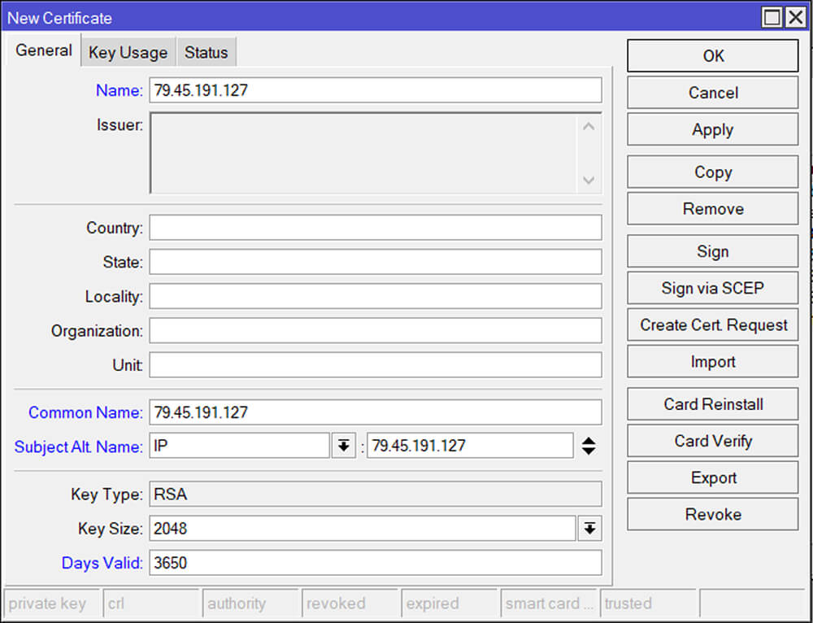Click the Organization input field
This screenshot has height=623, width=813.
click(376, 330)
